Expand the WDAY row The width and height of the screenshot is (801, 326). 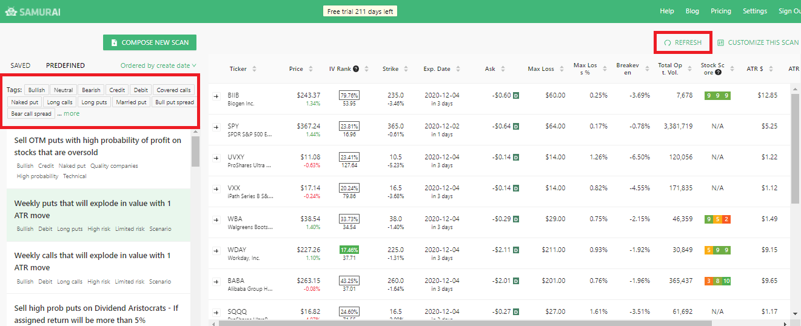click(x=216, y=250)
